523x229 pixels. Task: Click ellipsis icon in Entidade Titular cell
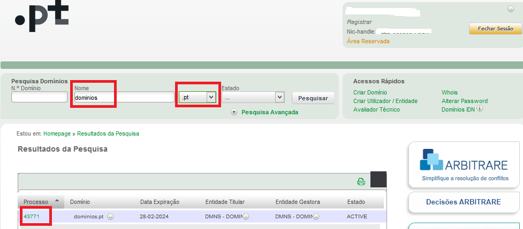coord(246,217)
